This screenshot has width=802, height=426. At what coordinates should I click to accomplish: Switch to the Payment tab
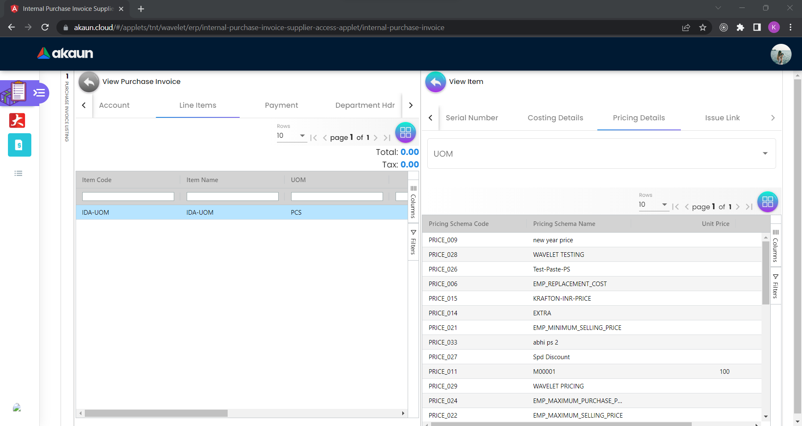pos(281,105)
